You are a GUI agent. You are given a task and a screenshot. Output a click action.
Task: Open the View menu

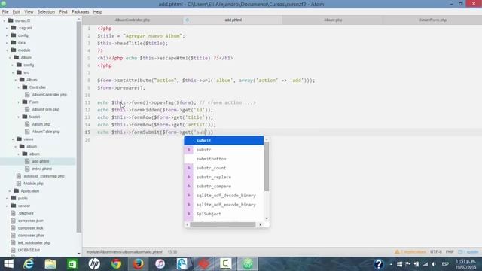tap(29, 12)
